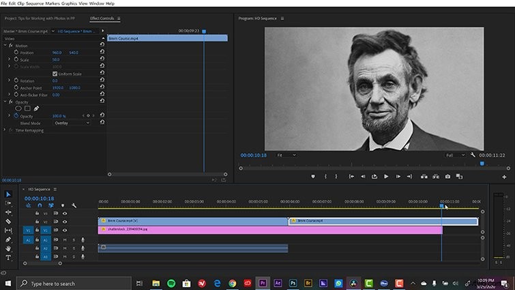
Task: Reset the Blend Mode parameter
Action: pyautogui.click(x=102, y=122)
